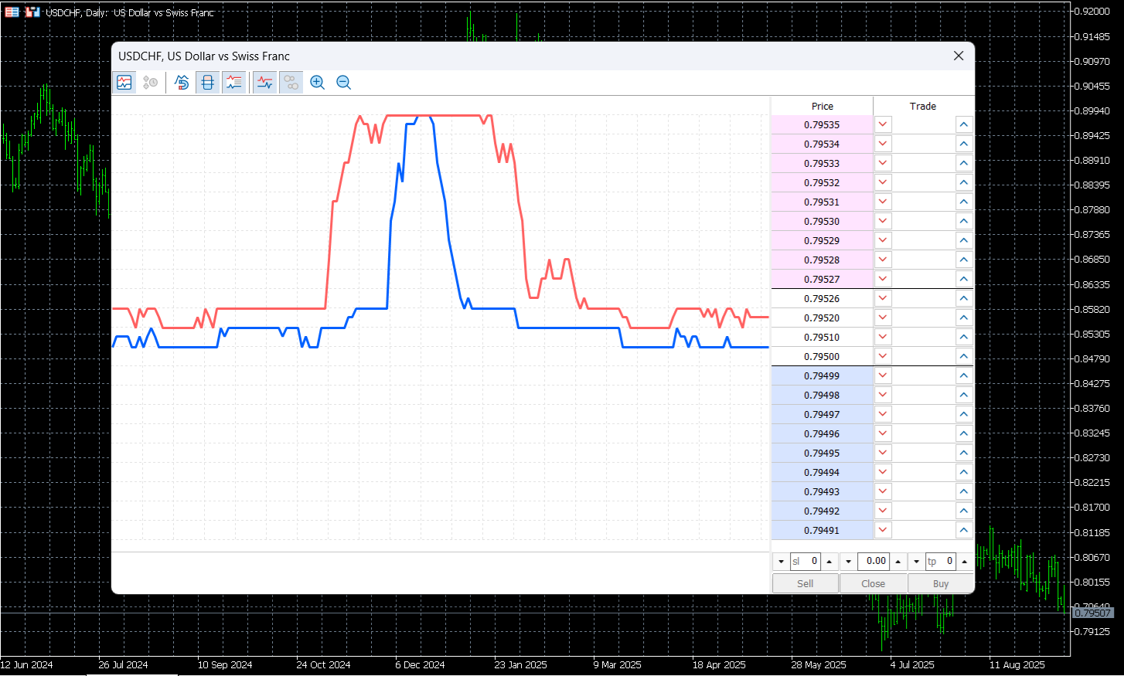Click the 0.79507 current price label on chart axis
The image size is (1124, 676).
point(1092,613)
